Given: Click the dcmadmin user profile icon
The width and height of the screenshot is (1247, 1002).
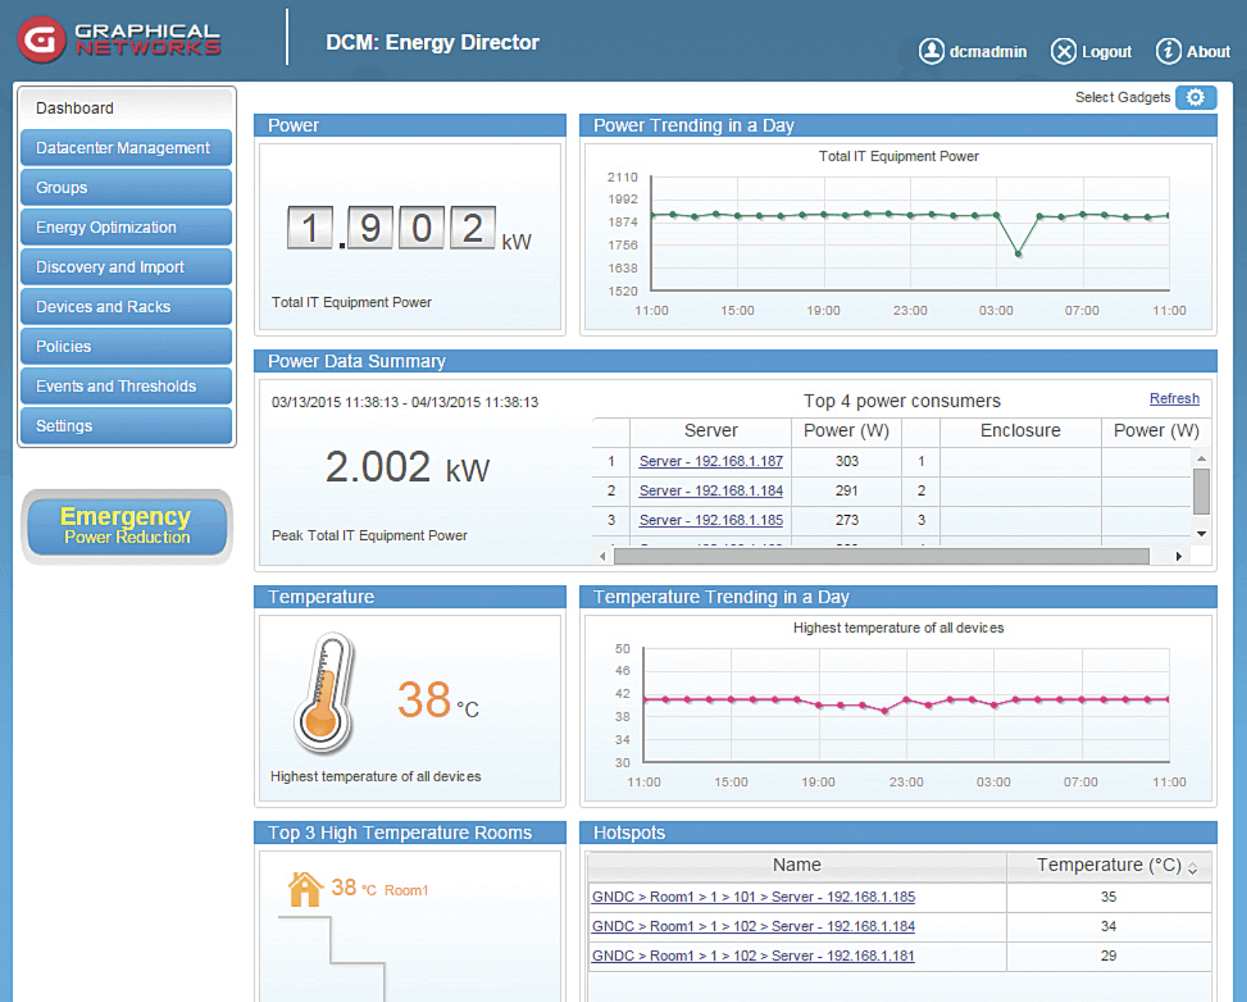Looking at the screenshot, I should coord(931,51).
